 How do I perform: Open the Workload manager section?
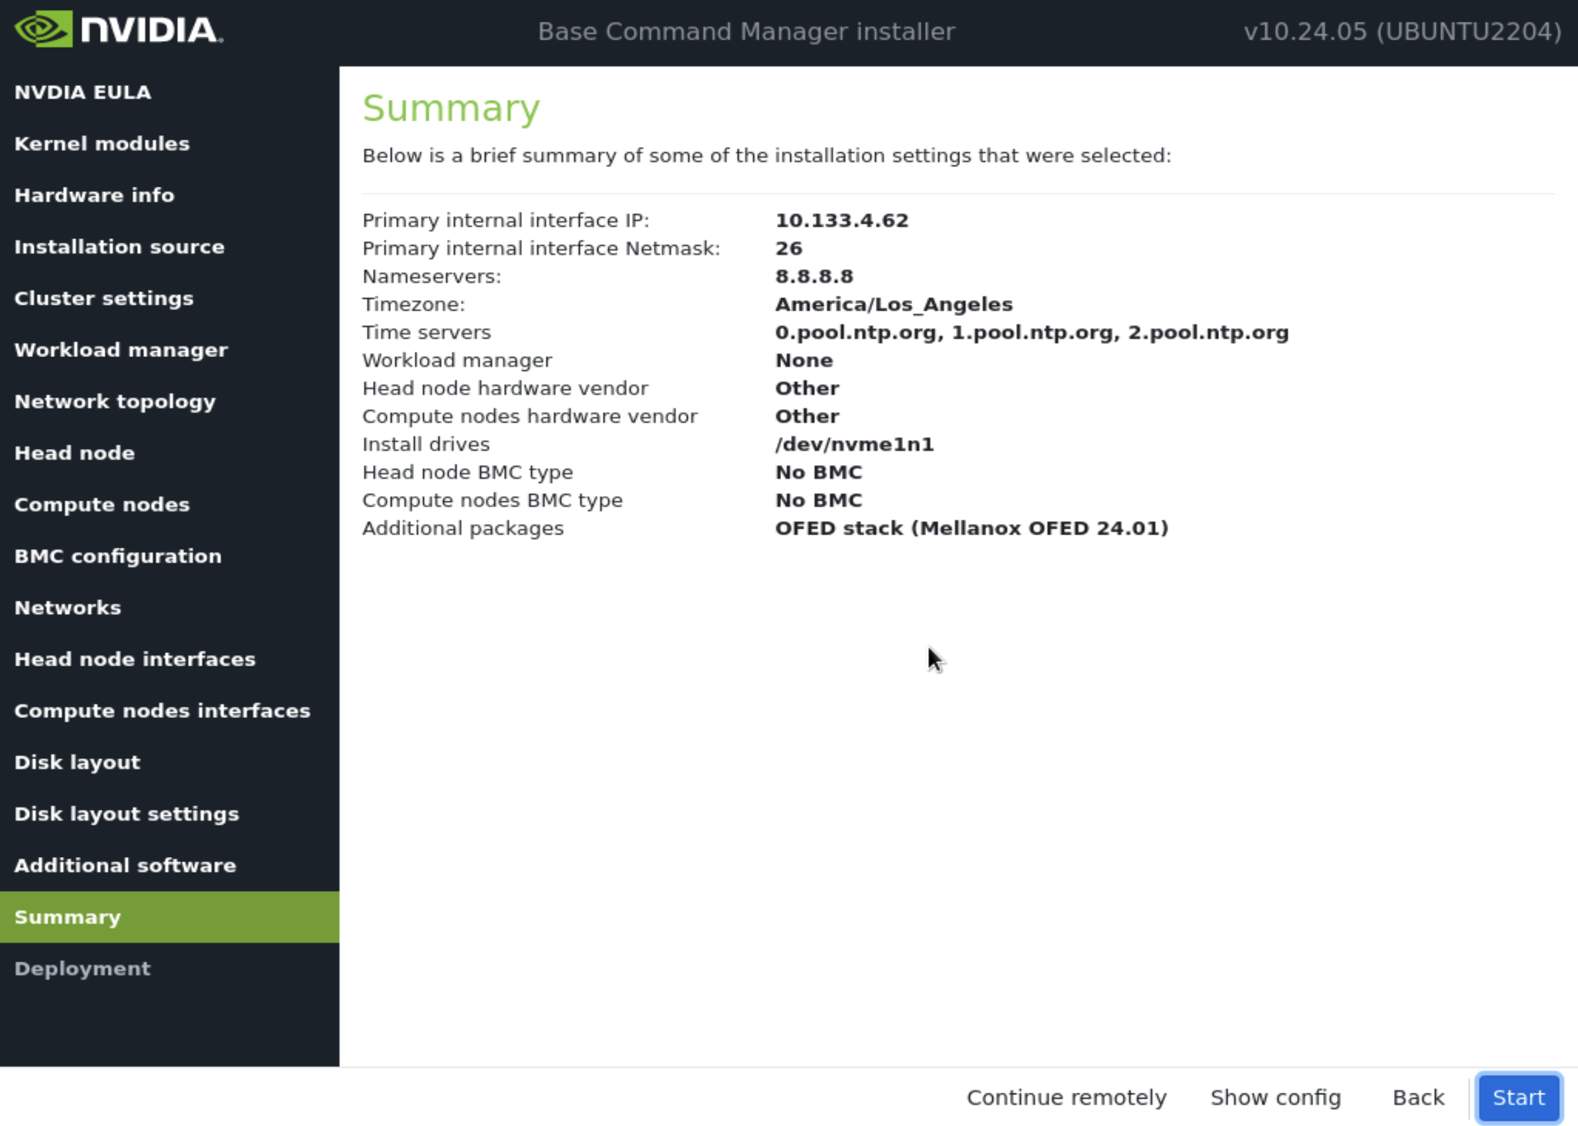click(121, 350)
